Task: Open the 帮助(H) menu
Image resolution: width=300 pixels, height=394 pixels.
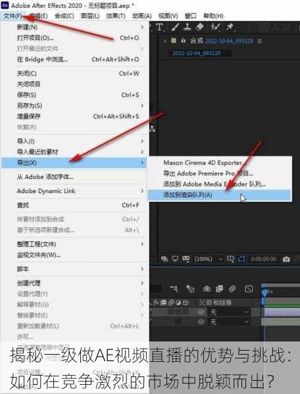Action: point(213,16)
